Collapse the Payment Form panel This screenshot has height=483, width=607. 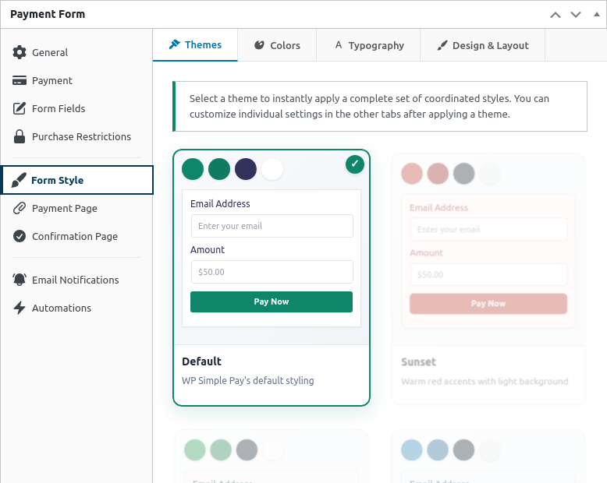(x=596, y=14)
